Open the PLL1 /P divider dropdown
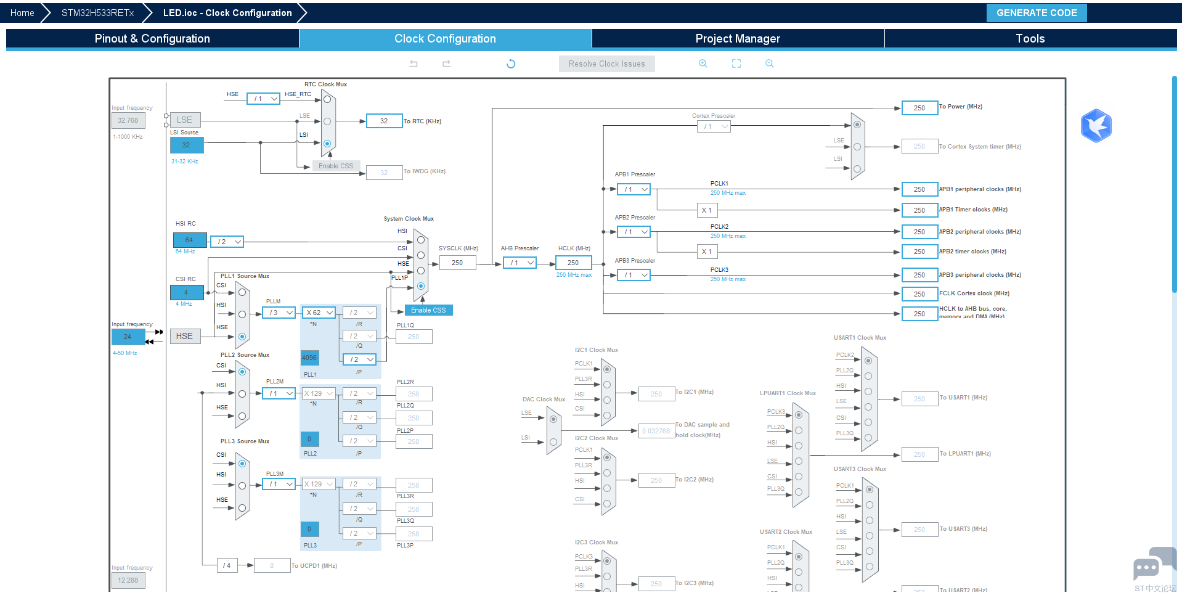Image resolution: width=1182 pixels, height=598 pixels. 359,359
